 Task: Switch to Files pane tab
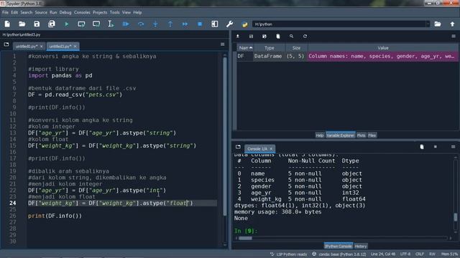[x=372, y=135]
